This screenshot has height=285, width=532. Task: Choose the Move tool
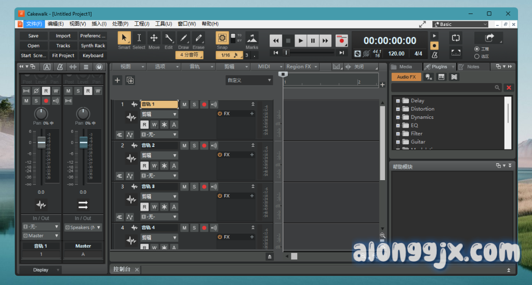pos(154,38)
